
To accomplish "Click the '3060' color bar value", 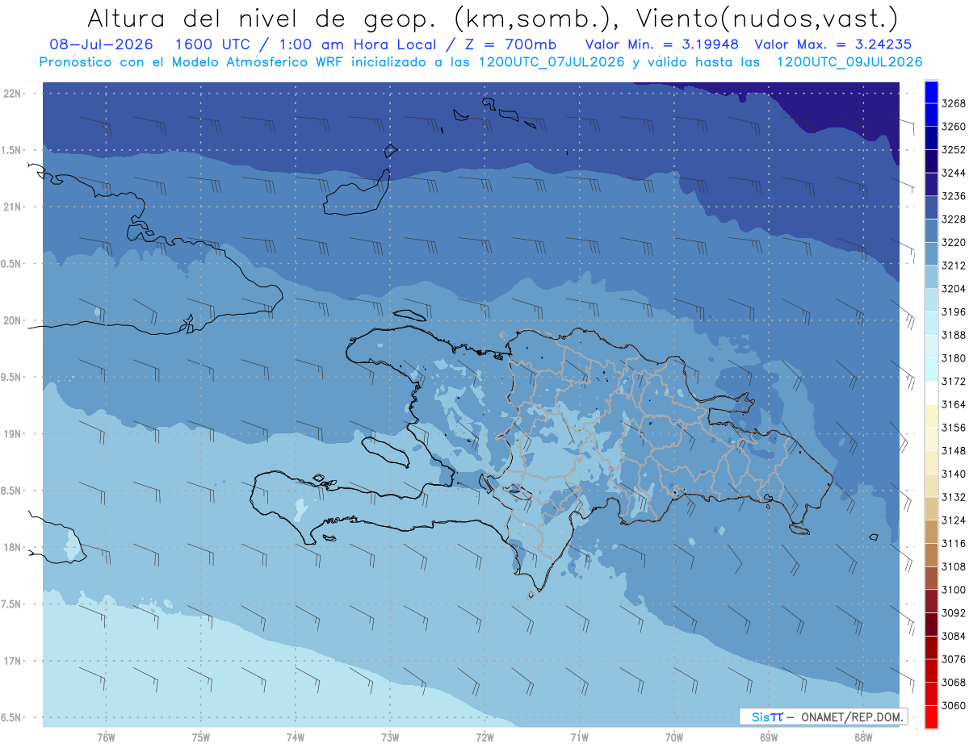I will point(954,705).
